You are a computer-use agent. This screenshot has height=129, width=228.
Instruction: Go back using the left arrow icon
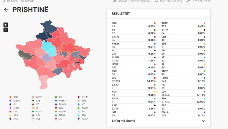tap(6, 10)
